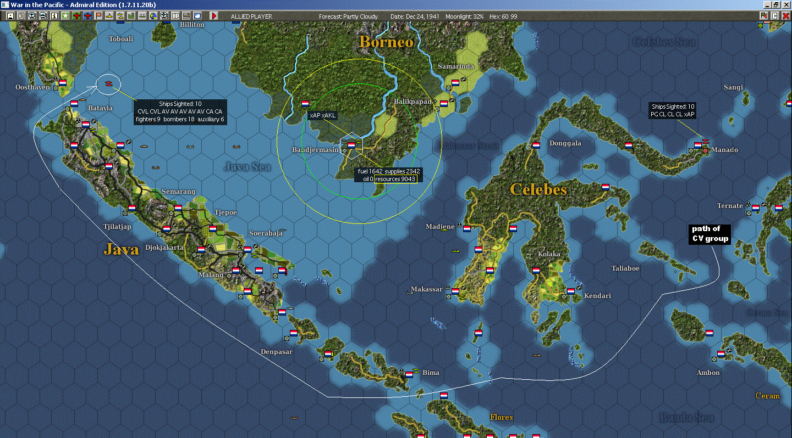
Task: Click the floppy disk save icon
Action: click(x=10, y=16)
